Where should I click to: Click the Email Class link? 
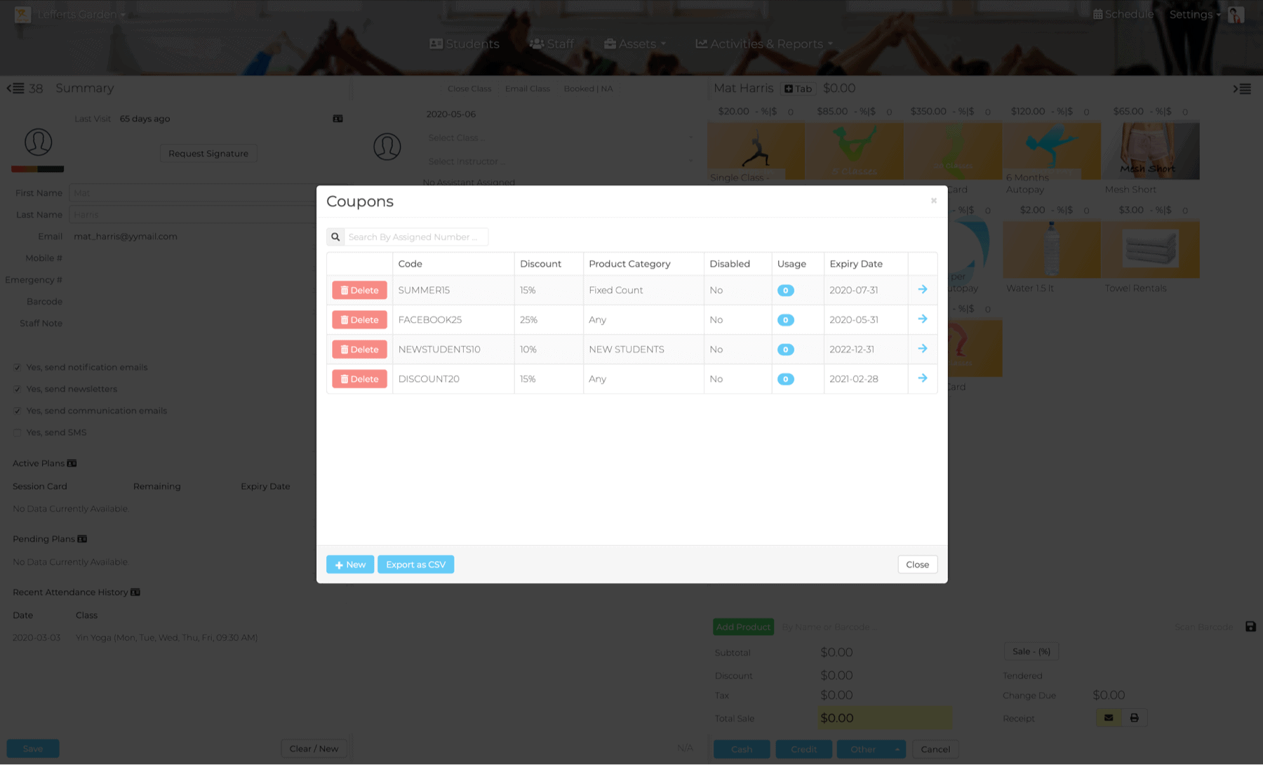[528, 88]
